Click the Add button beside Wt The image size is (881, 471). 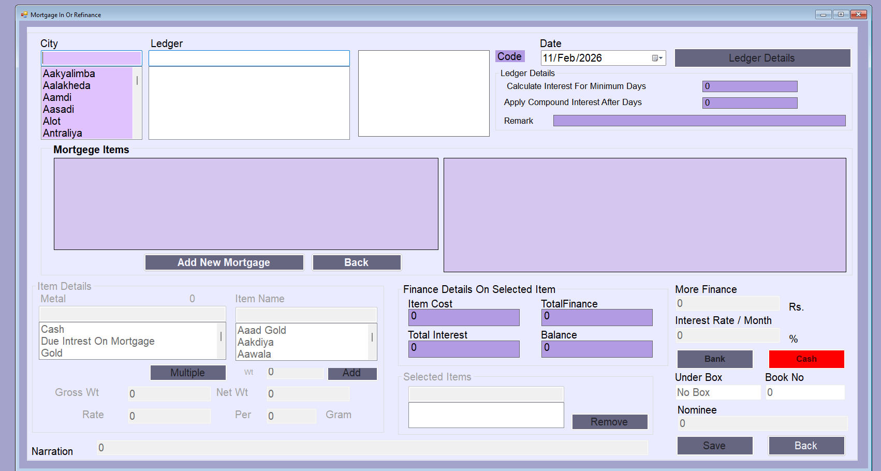click(352, 373)
